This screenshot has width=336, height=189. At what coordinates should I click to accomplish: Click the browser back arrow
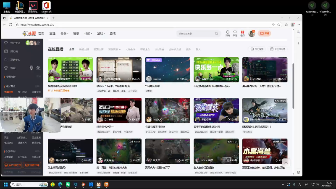pos(4,25)
